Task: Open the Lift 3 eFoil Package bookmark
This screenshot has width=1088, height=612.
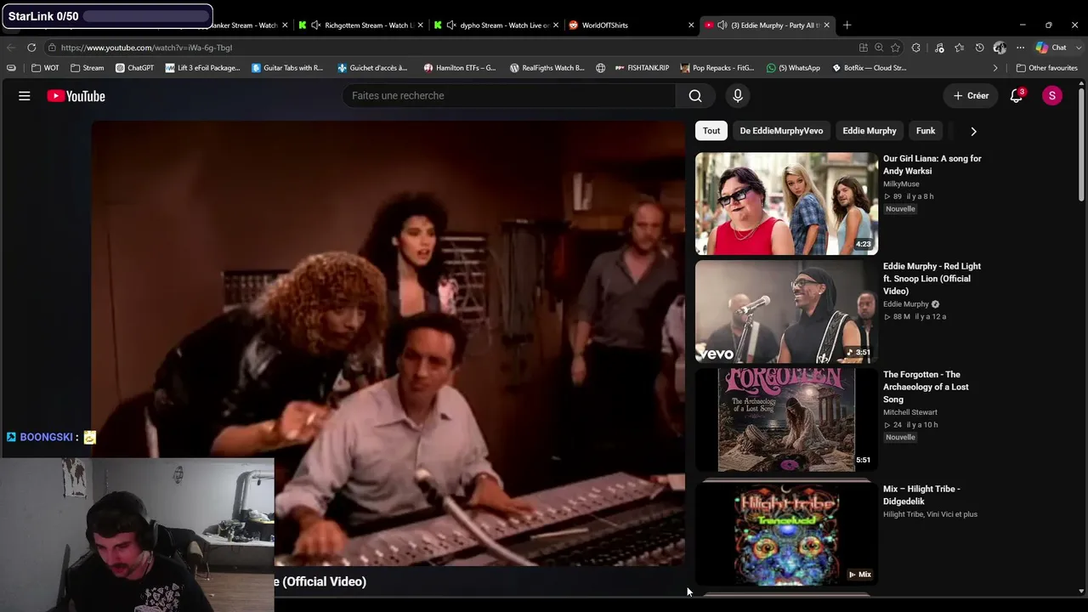Action: [203, 68]
